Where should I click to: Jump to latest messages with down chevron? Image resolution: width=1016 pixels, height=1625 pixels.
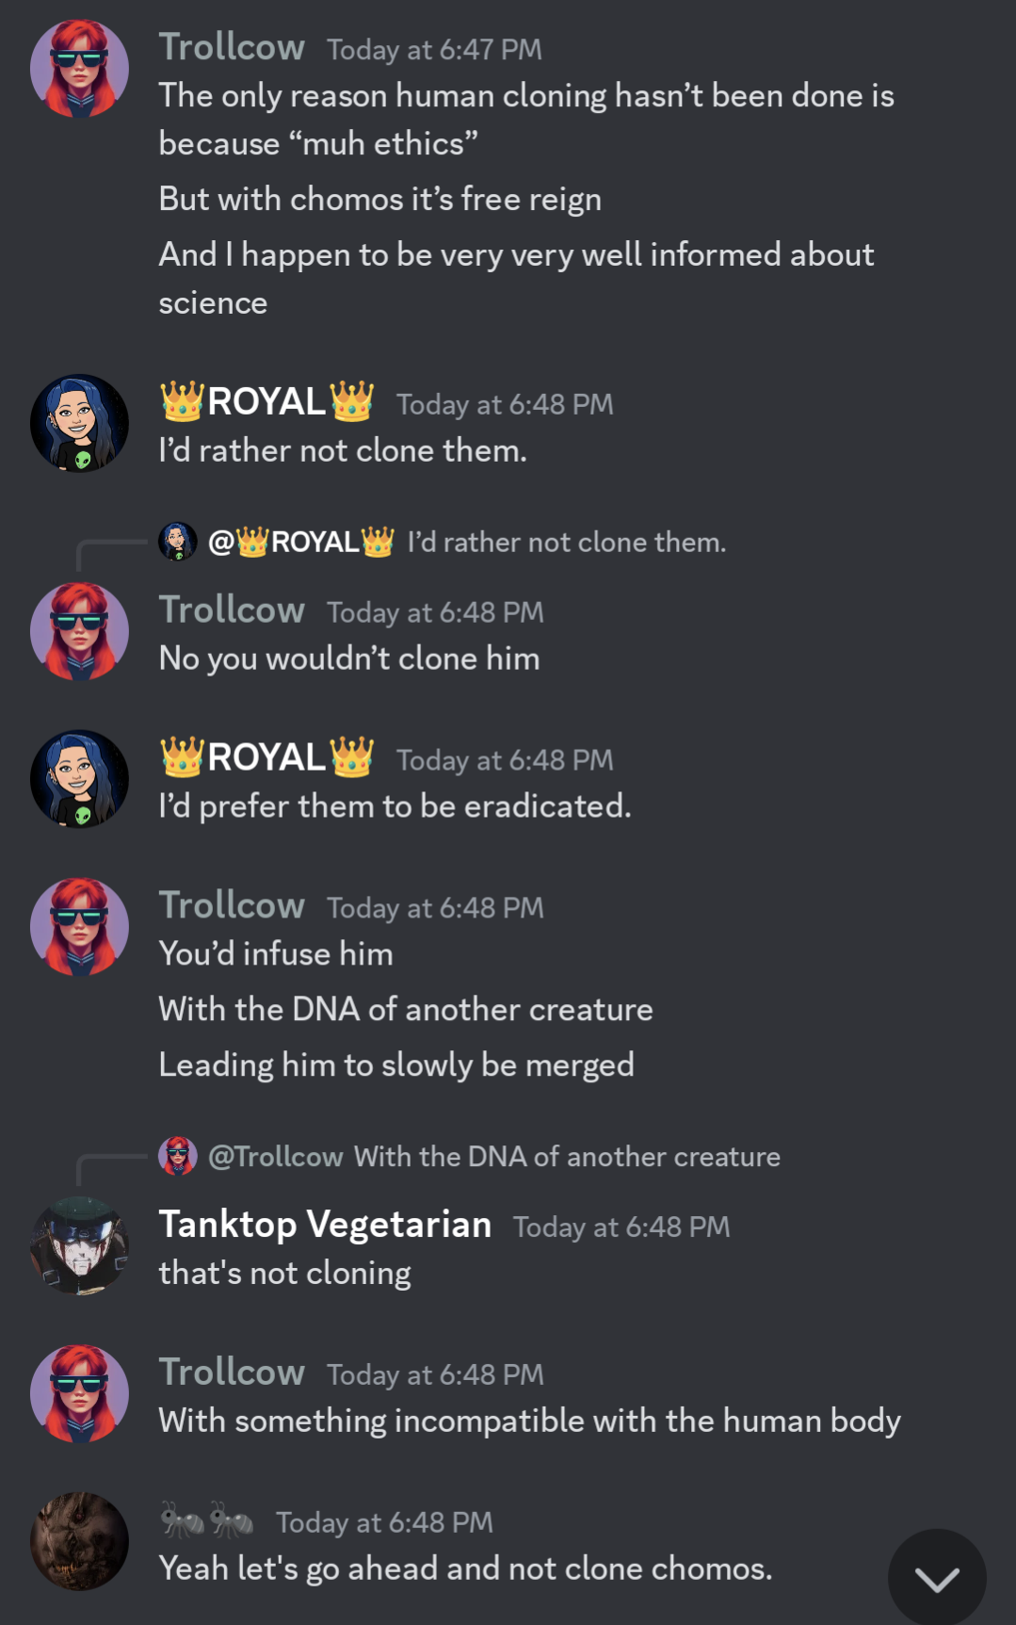[937, 1577]
